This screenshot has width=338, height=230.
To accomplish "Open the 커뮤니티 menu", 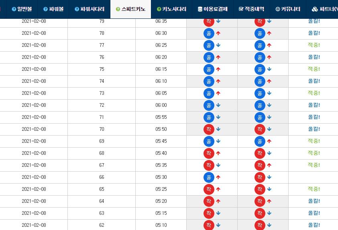I will pos(288,9).
